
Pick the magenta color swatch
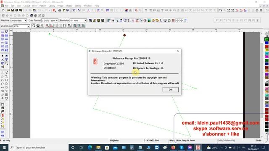[x=266, y=57]
